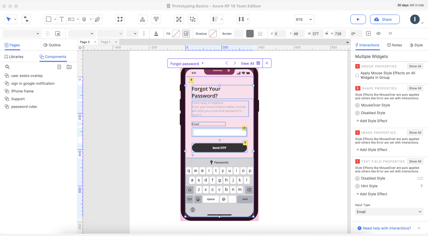Screen dimensions: 428x236
Task: Select the Pen drawing tool
Action: click(97, 19)
